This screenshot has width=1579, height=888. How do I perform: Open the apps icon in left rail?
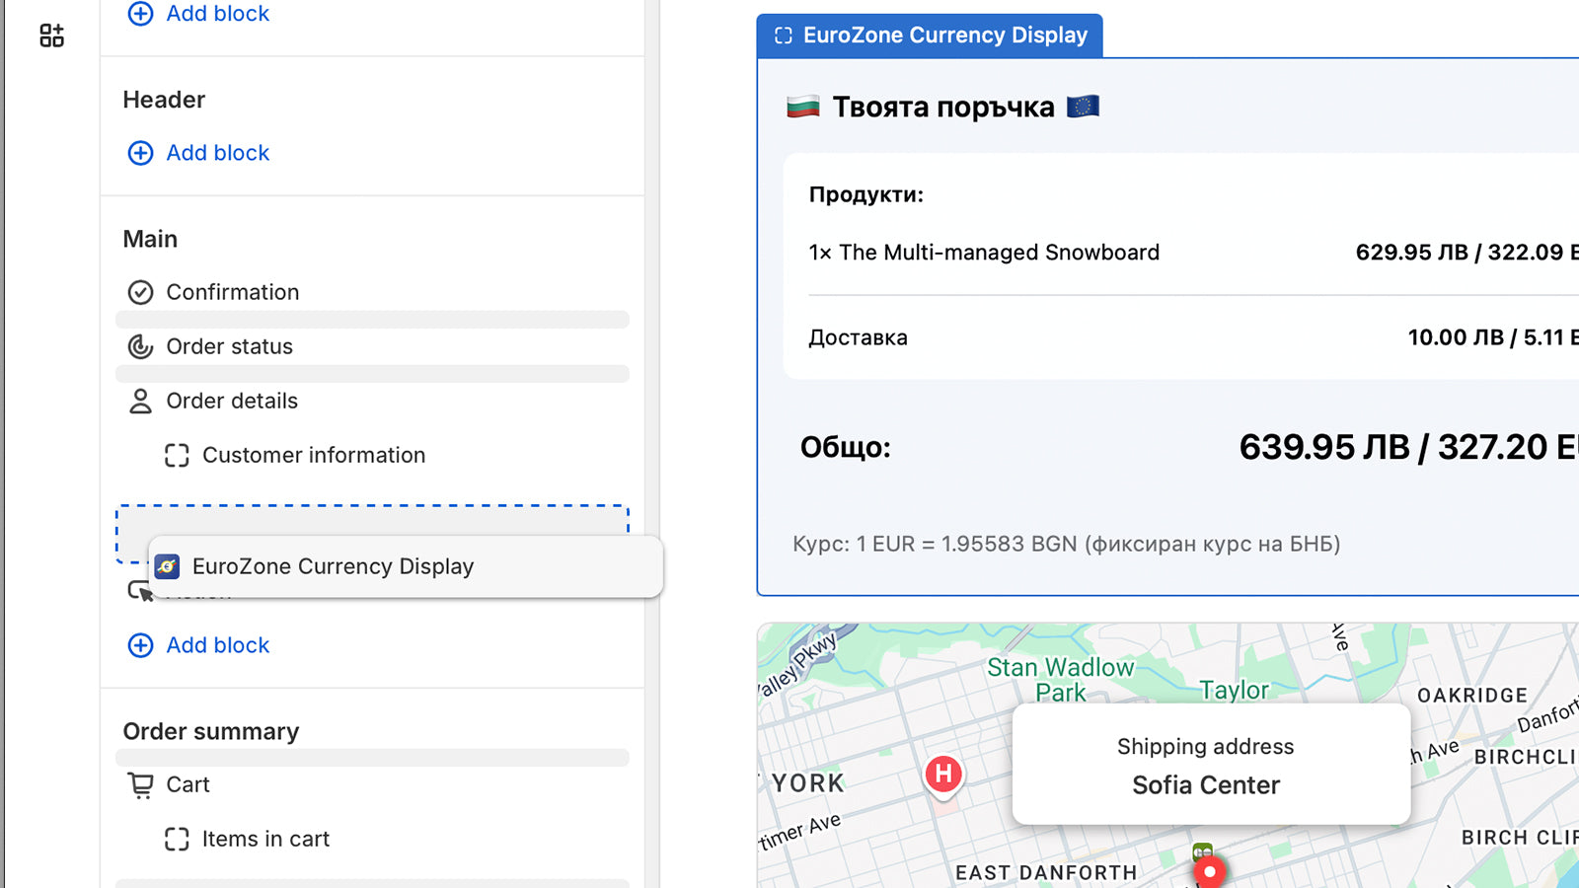(51, 36)
